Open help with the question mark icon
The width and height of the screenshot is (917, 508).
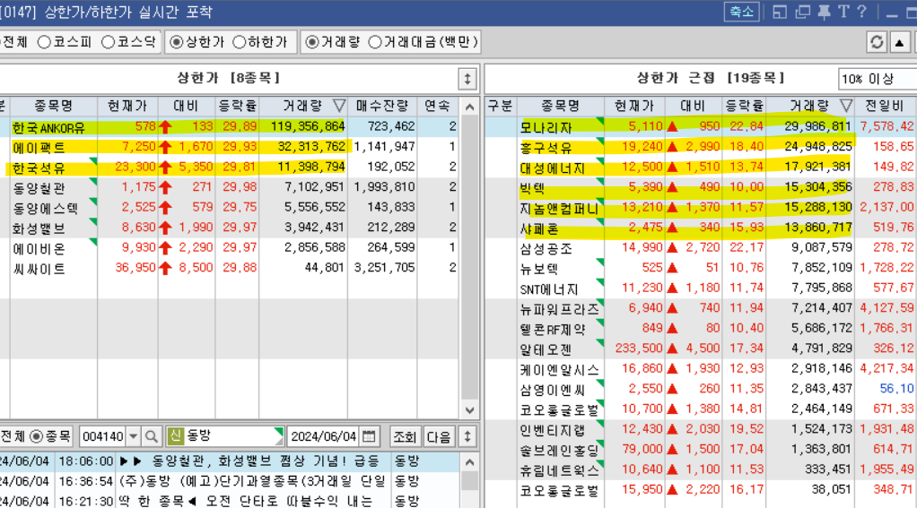coord(861,12)
